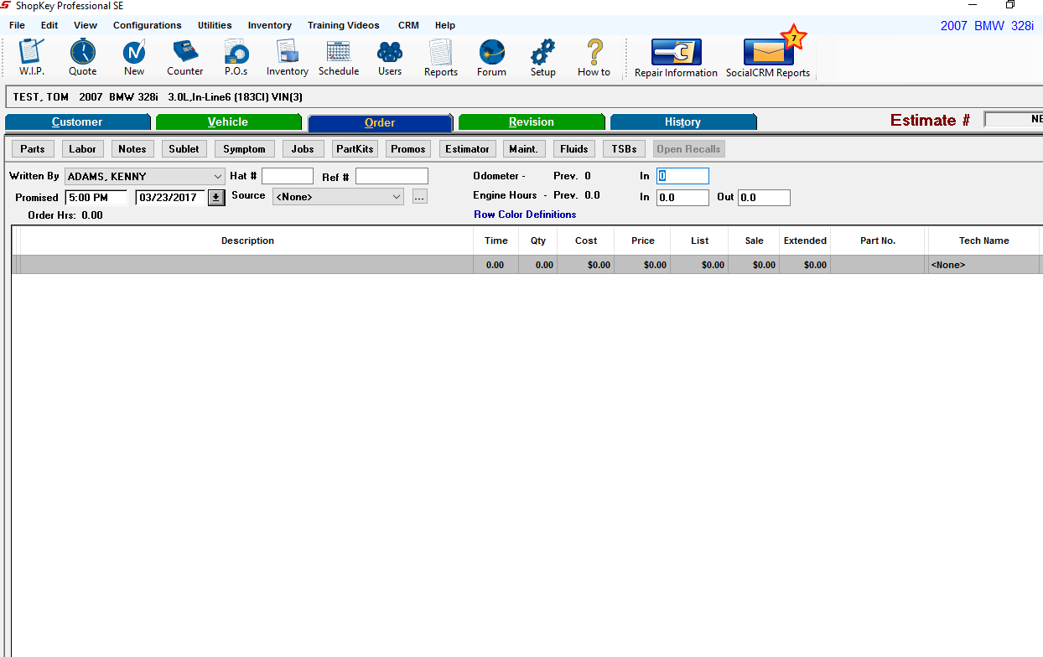
Task: Click the Ref # input field
Action: click(392, 176)
